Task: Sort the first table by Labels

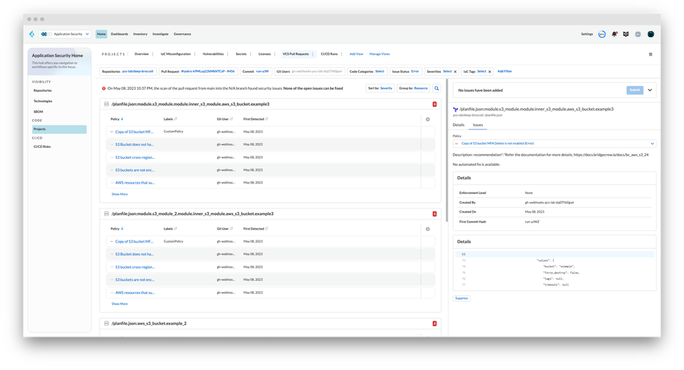Action: (x=176, y=119)
